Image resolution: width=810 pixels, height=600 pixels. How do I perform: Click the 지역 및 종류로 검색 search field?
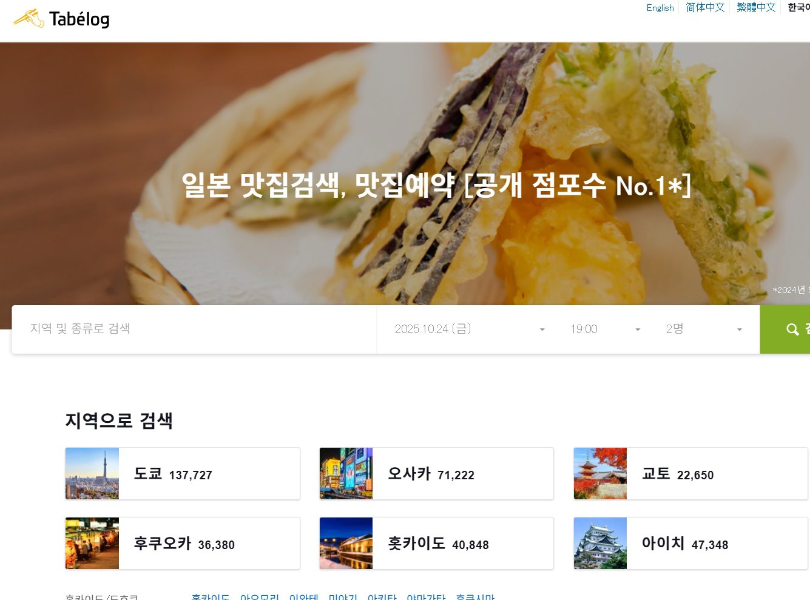point(194,329)
